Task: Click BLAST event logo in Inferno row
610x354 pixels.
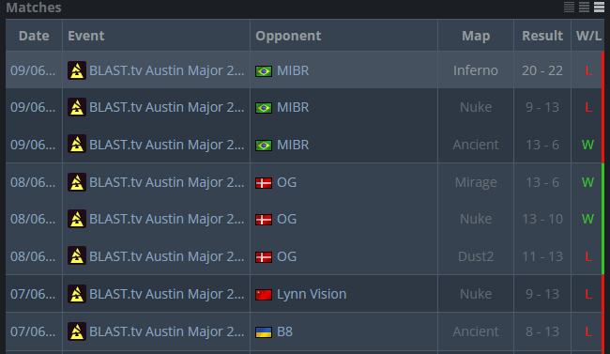Action: coord(77,70)
